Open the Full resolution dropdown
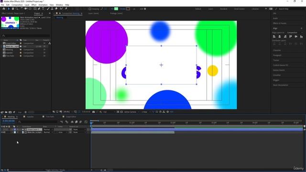Viewport: 306px width, 172px height. coord(109,112)
